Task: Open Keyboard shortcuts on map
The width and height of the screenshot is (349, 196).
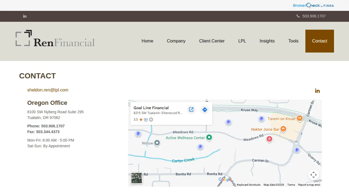Action: click(249, 185)
